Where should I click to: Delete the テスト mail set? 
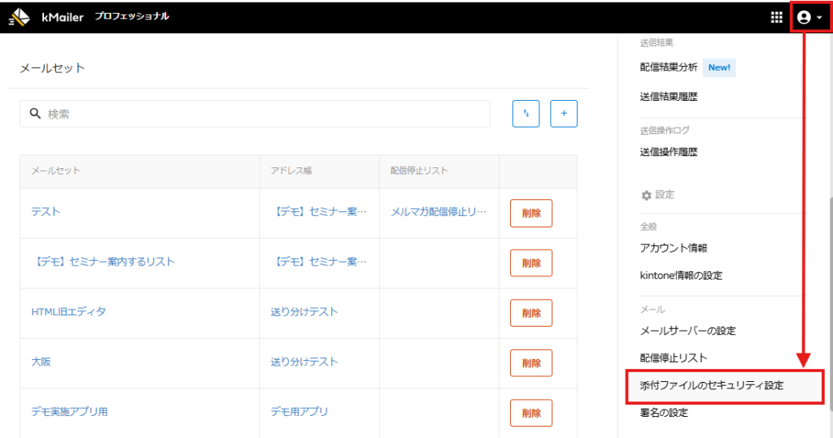(x=530, y=213)
